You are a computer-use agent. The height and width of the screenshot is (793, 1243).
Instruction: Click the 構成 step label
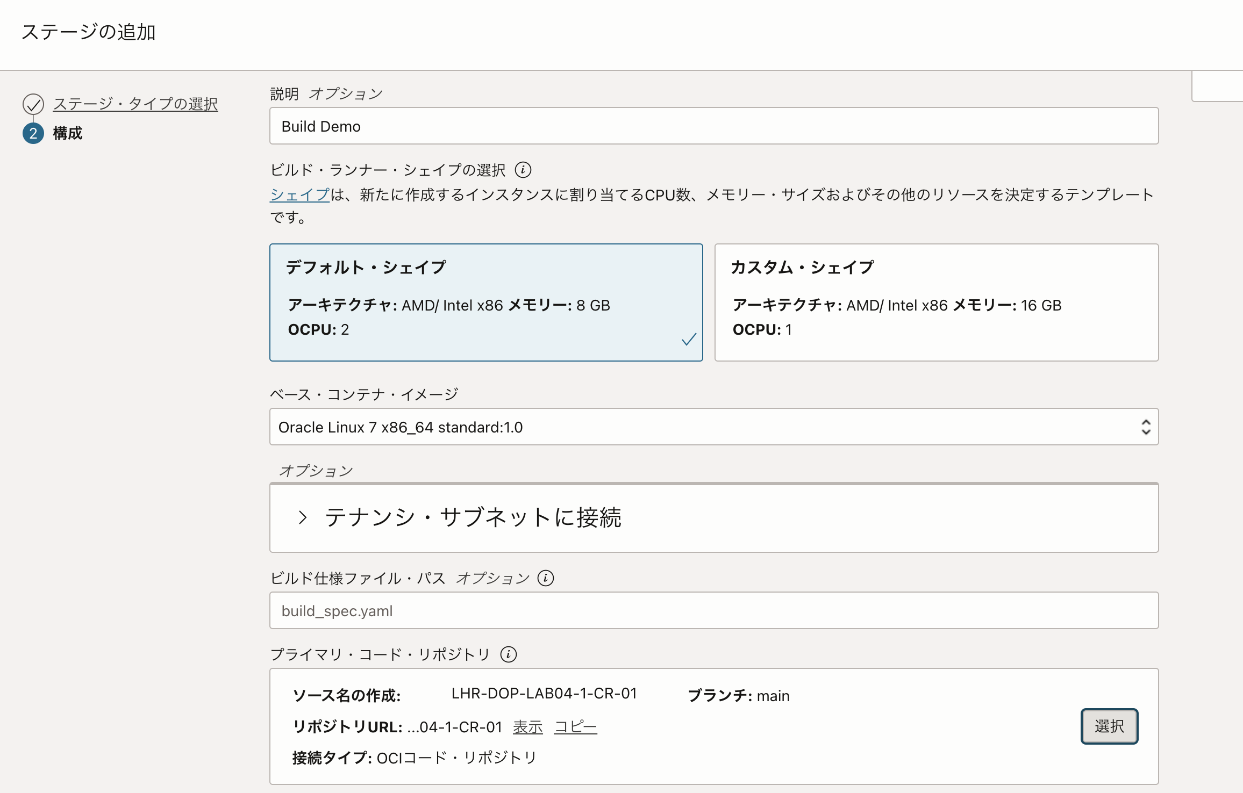pos(66,134)
